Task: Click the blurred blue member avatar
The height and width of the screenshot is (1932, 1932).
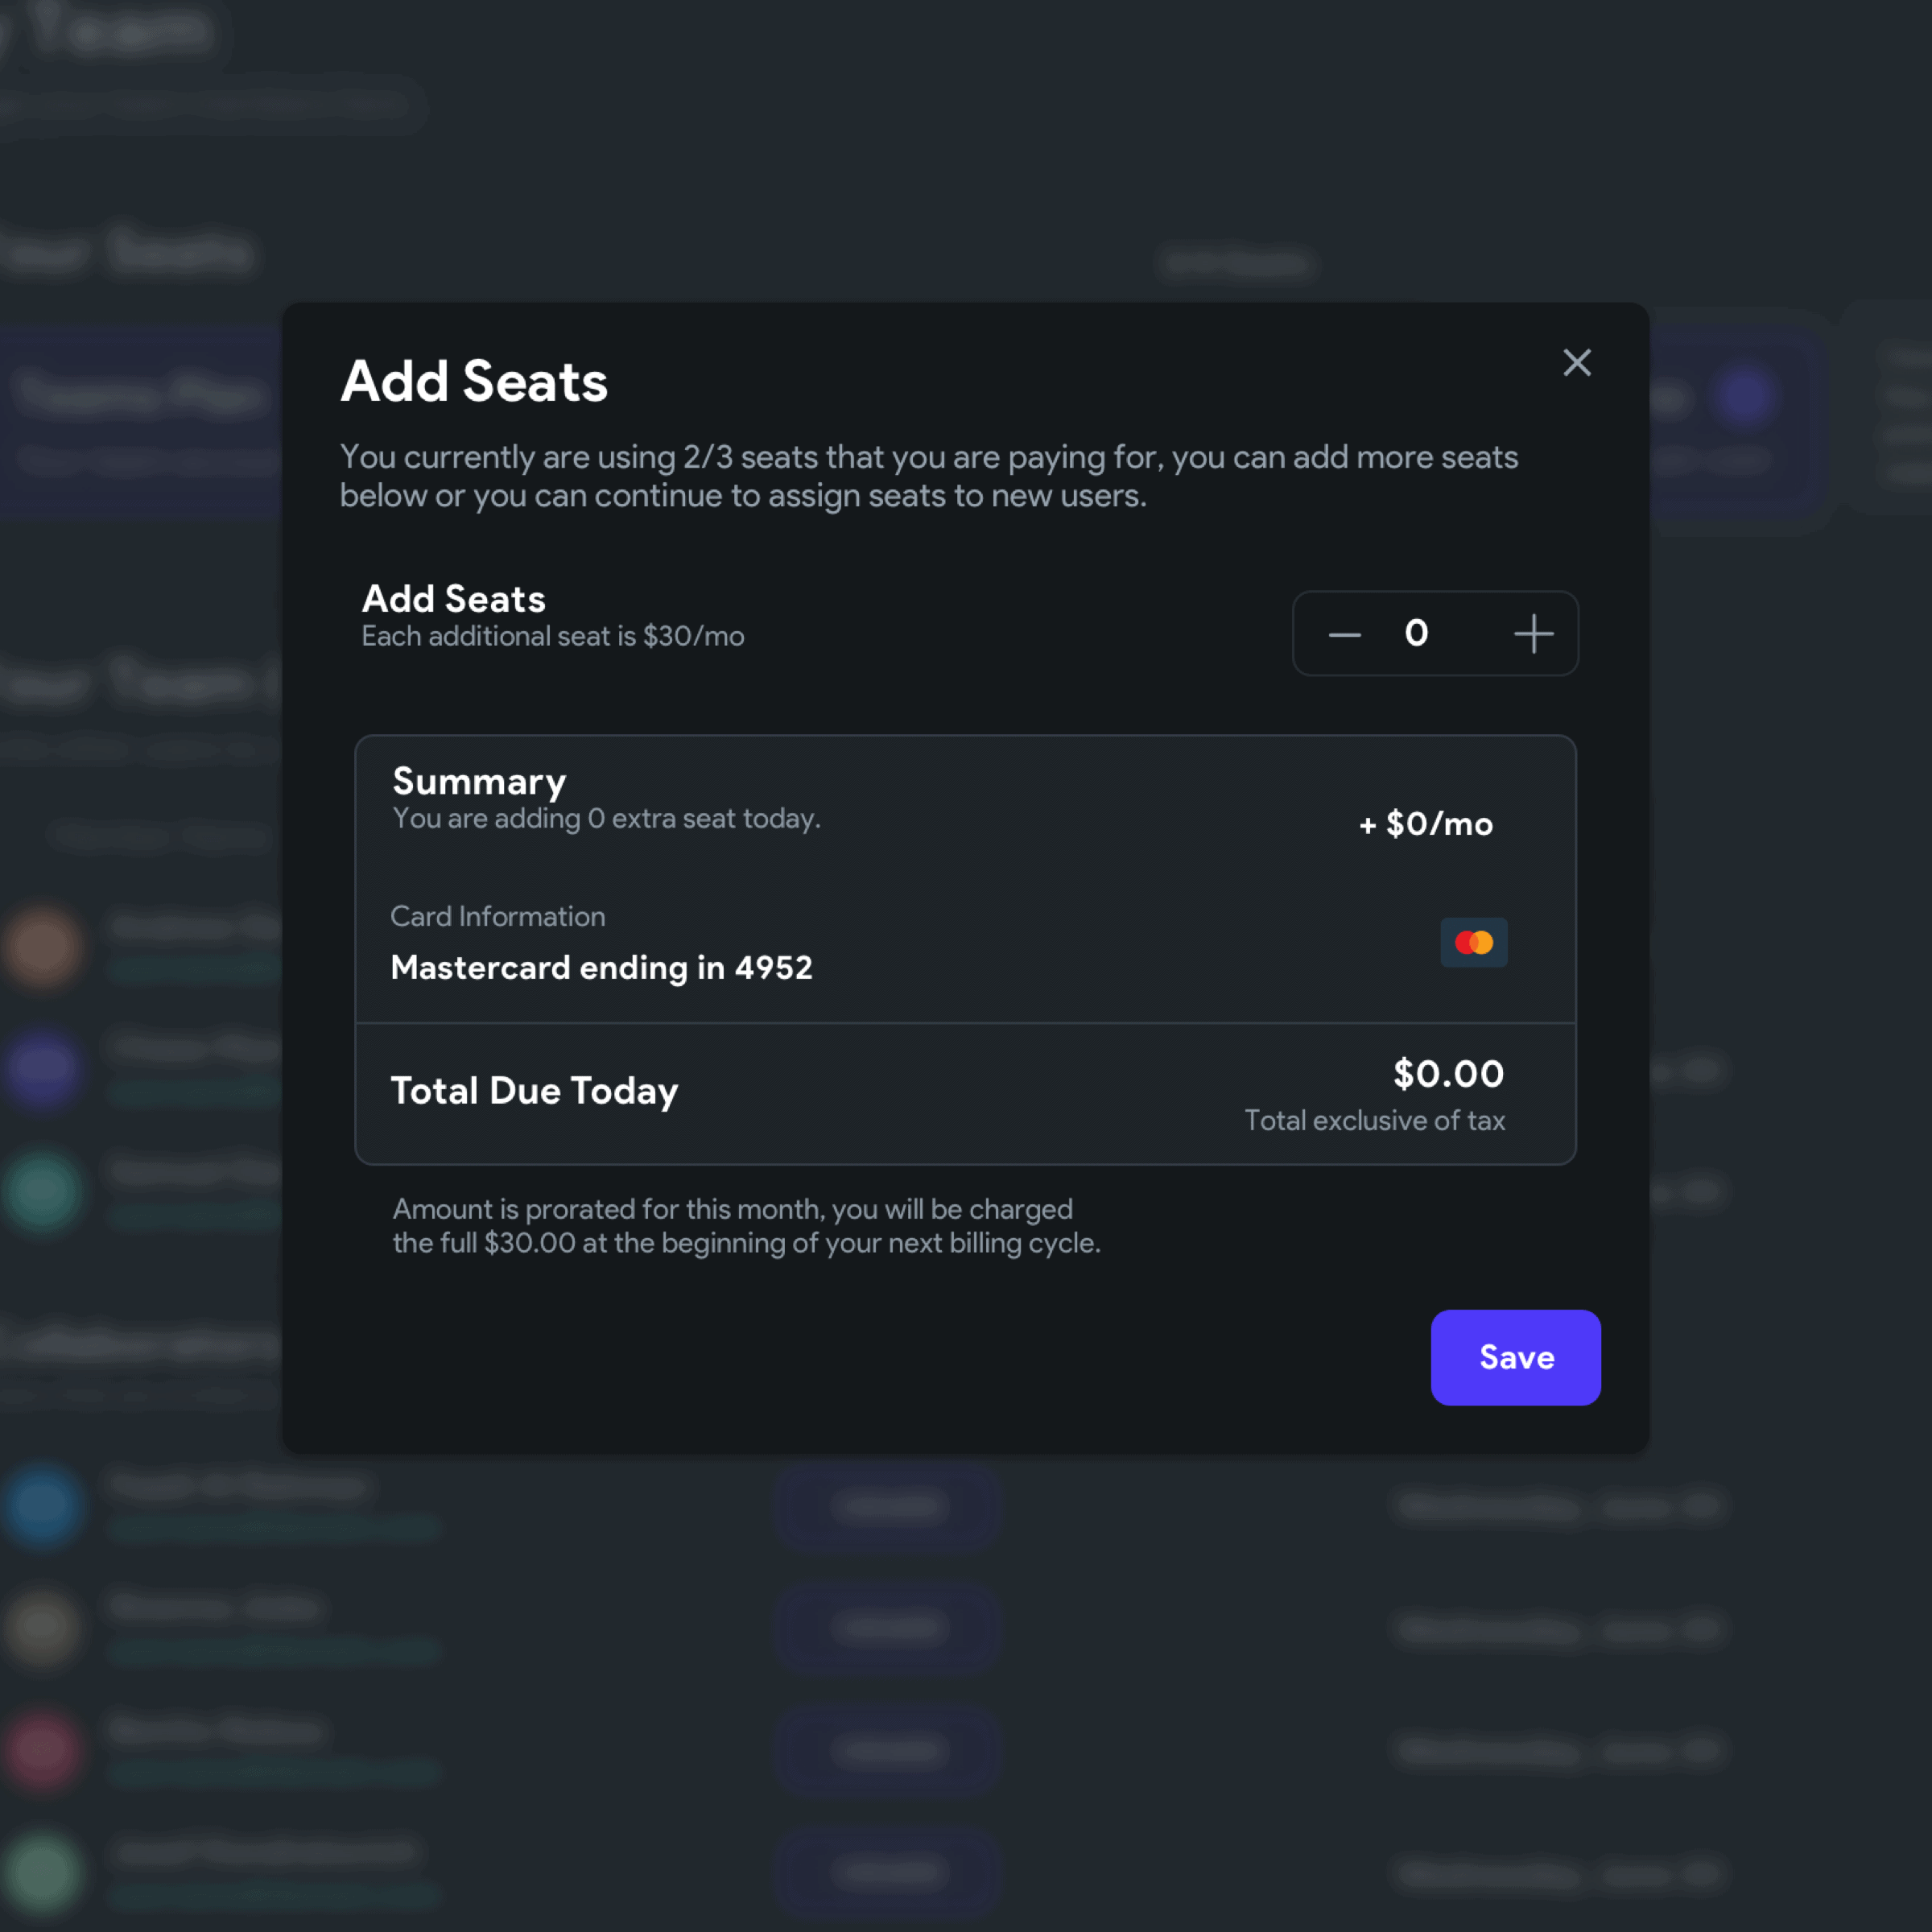Action: [42, 1505]
